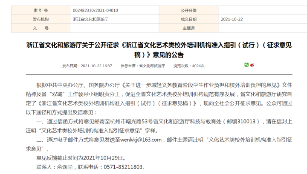Select the 文号 label cell
307x174 pixels.
click(41, 28)
